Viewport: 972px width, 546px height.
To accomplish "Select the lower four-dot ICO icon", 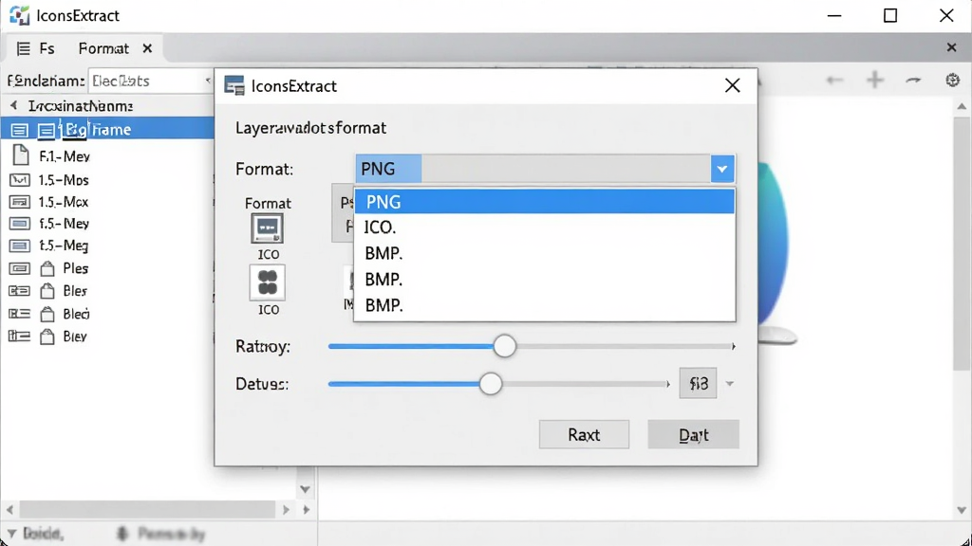I will pyautogui.click(x=267, y=282).
